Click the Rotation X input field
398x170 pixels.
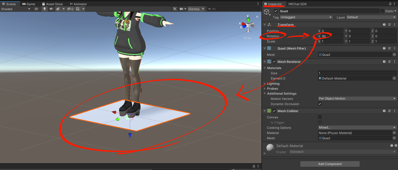[332, 36]
